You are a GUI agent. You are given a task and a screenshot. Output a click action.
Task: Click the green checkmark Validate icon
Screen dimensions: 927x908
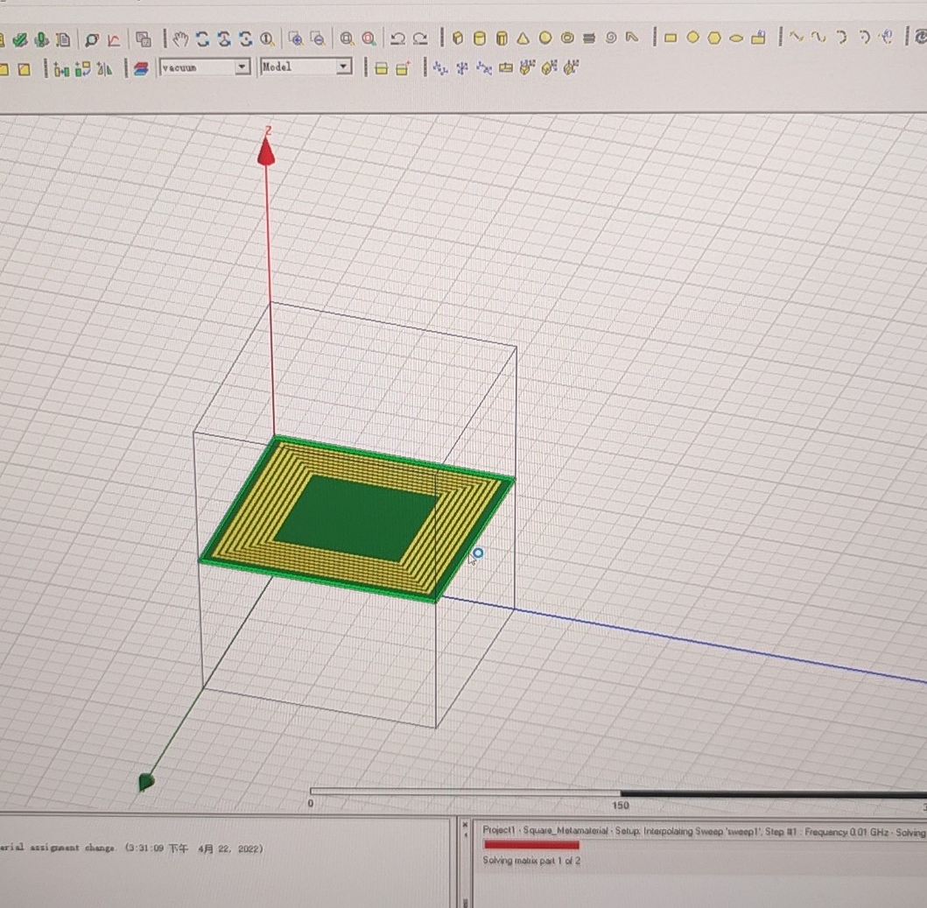pyautogui.click(x=20, y=40)
